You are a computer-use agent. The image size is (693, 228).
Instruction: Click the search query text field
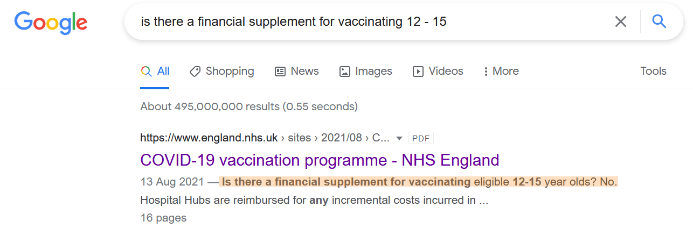pyautogui.click(x=366, y=22)
